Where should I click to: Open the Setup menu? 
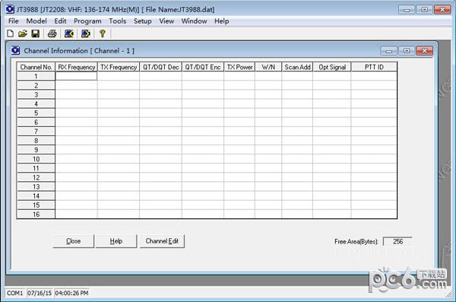[143, 21]
